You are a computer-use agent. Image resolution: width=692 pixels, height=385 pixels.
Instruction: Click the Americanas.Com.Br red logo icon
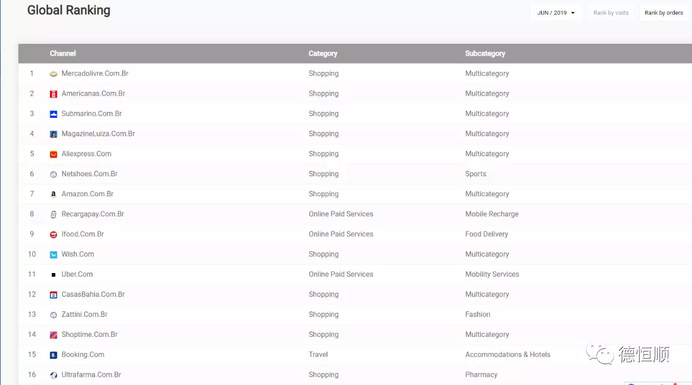click(x=54, y=94)
